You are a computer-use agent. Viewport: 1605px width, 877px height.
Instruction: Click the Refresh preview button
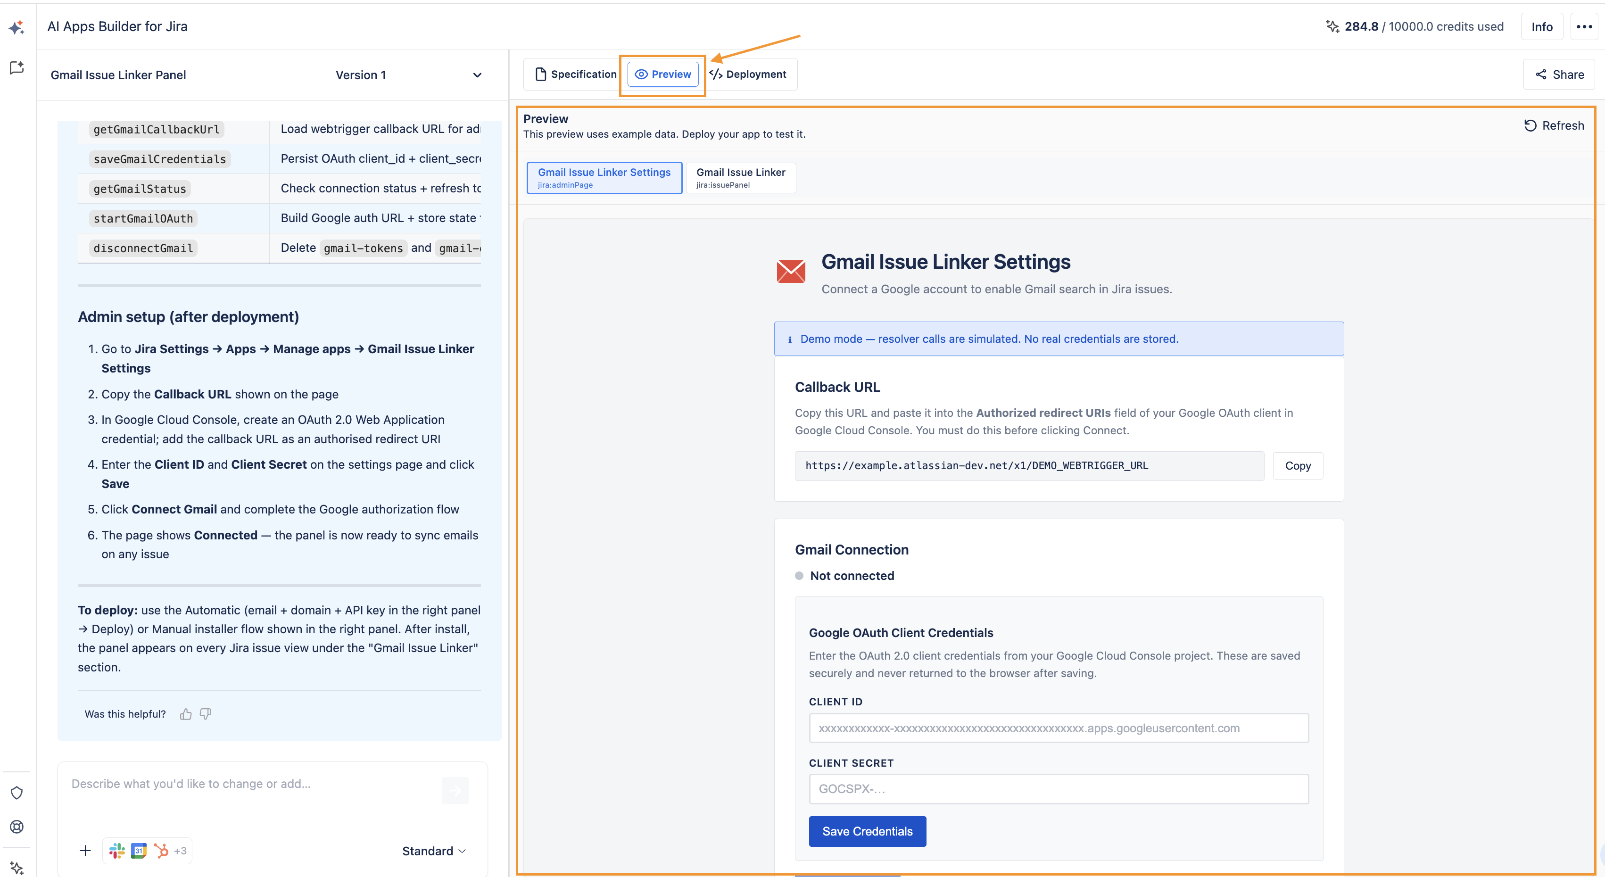click(1554, 126)
